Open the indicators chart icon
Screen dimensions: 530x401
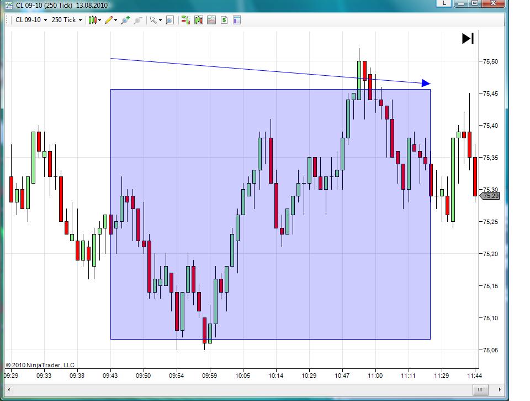pyautogui.click(x=211, y=20)
